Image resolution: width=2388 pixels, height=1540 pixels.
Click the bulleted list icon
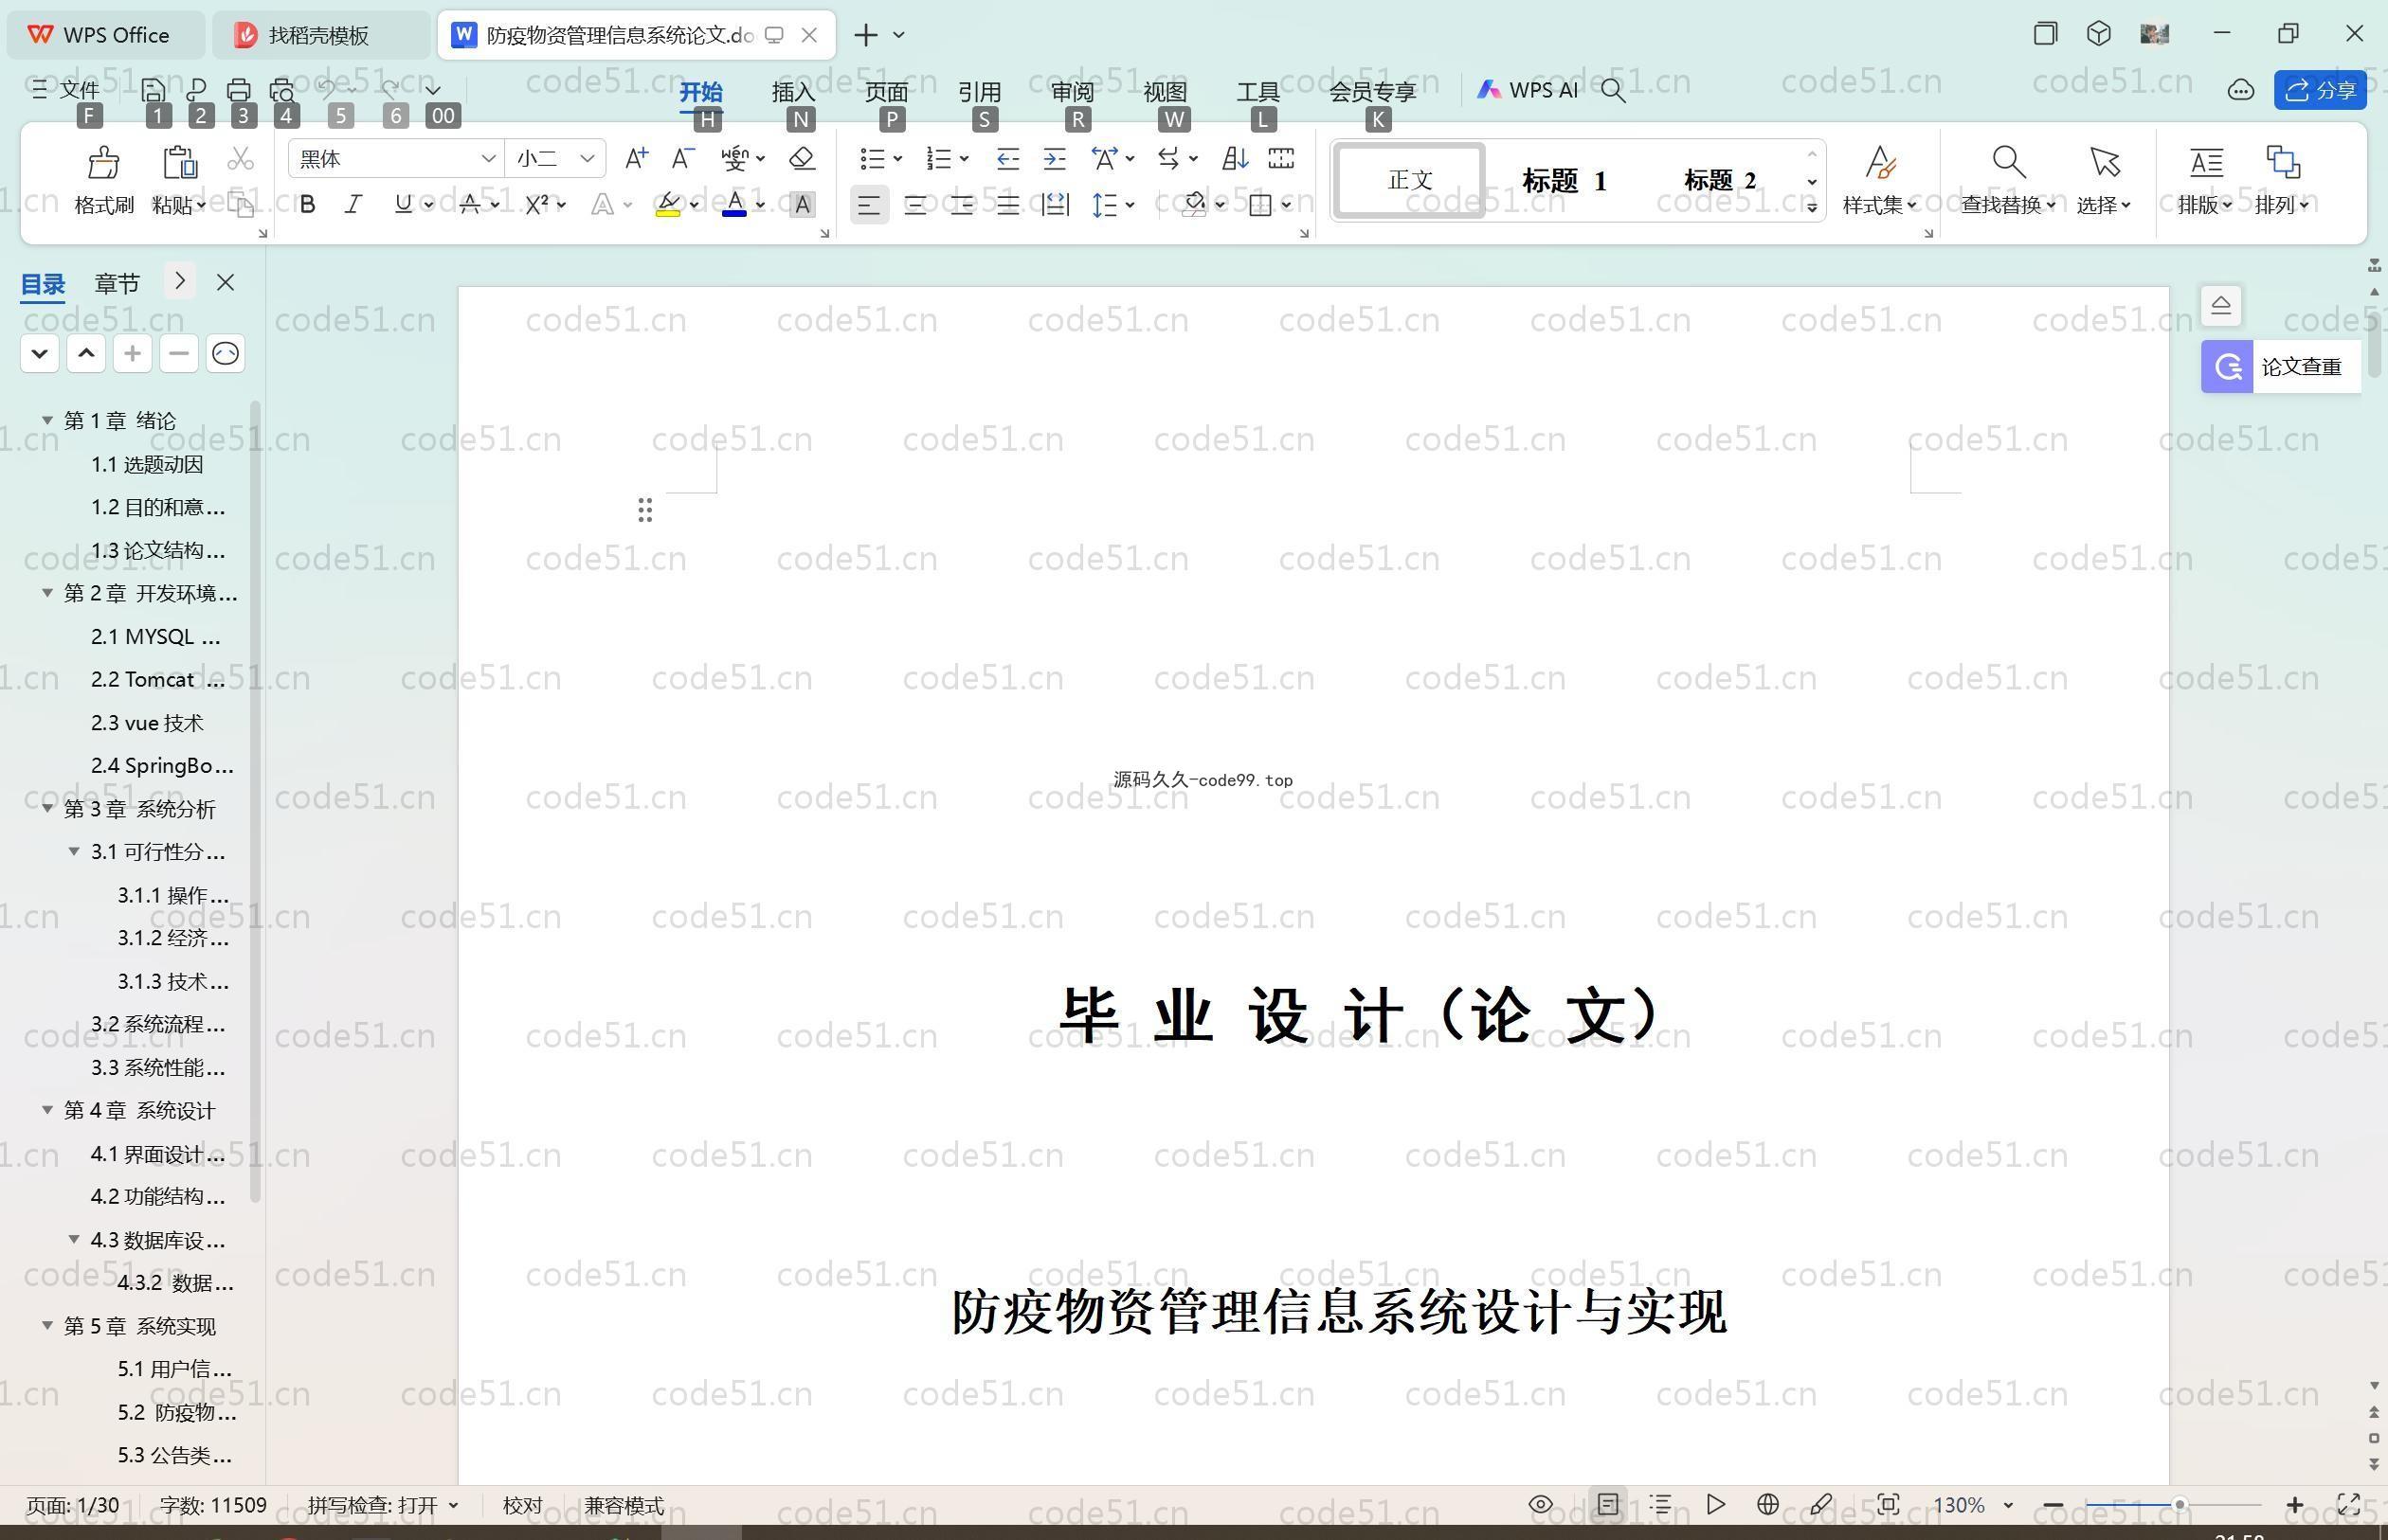(873, 158)
